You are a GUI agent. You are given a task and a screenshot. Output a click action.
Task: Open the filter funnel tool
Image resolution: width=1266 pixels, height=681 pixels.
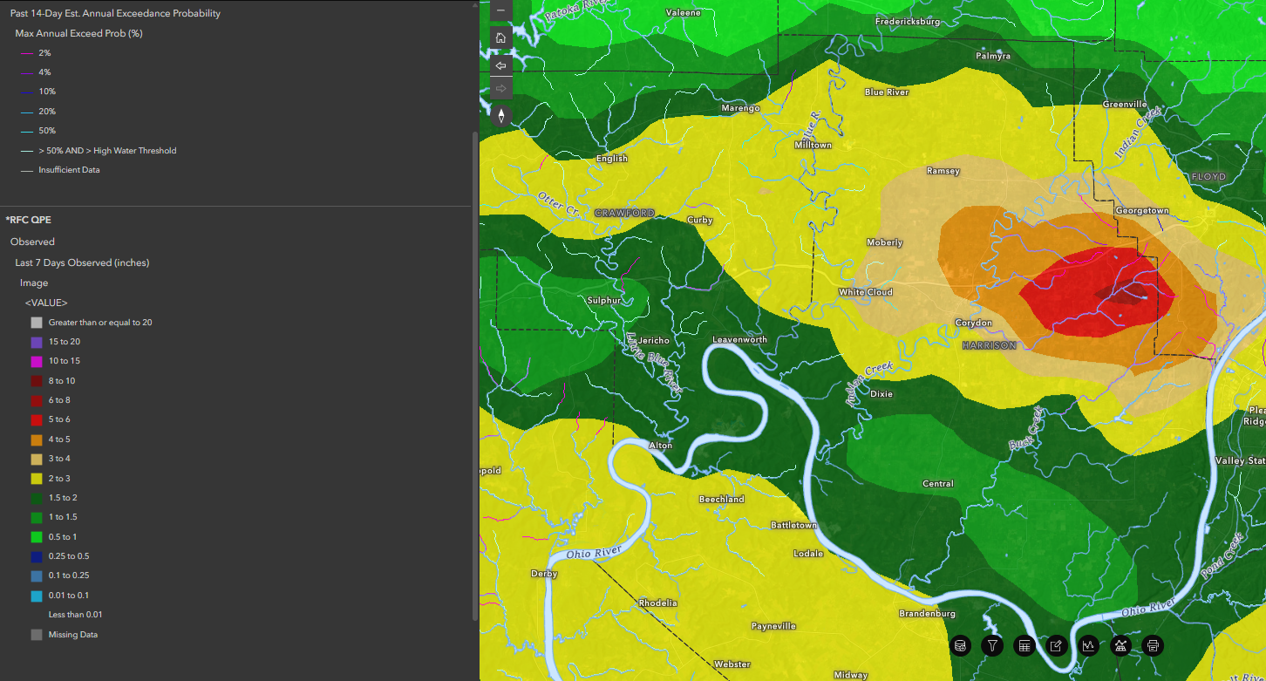992,645
